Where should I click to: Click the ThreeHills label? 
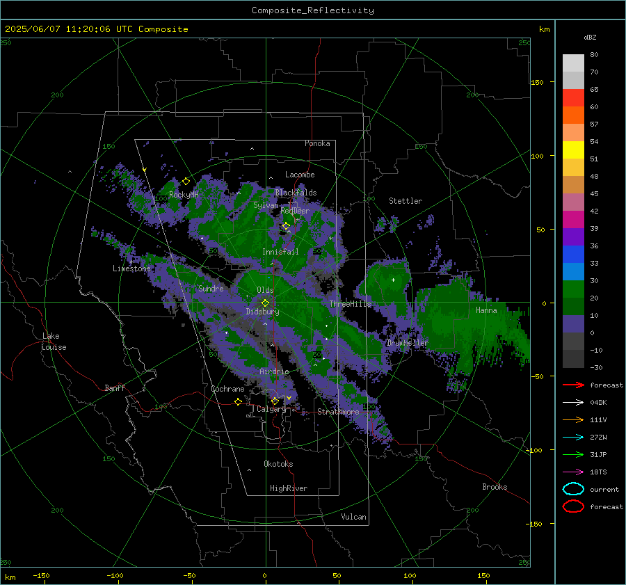click(350, 304)
